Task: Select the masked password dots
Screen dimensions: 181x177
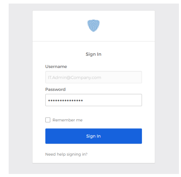Action: click(65, 100)
